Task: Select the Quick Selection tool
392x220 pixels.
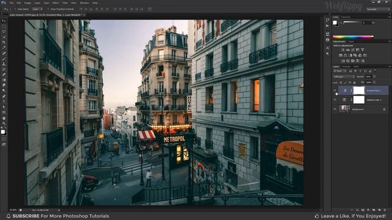Action: tap(4, 37)
